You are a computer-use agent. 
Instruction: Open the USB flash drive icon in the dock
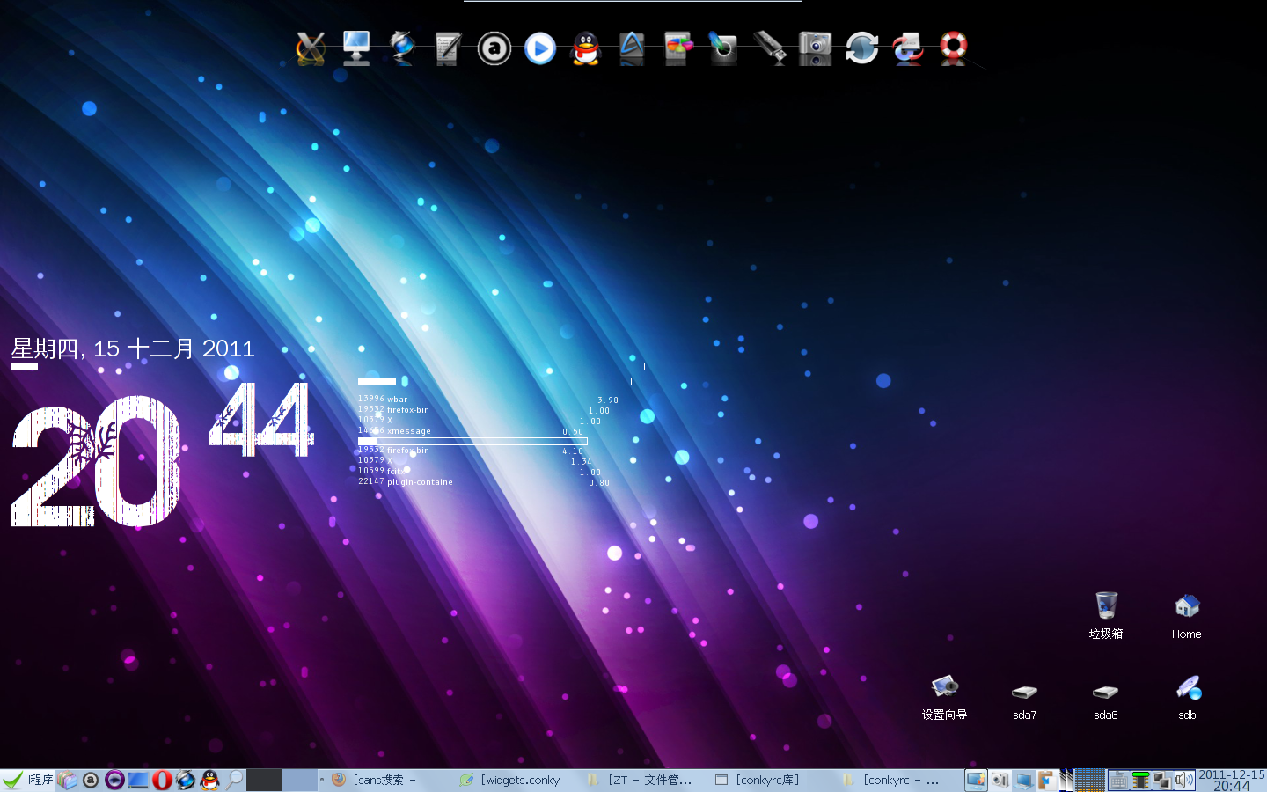click(x=770, y=48)
